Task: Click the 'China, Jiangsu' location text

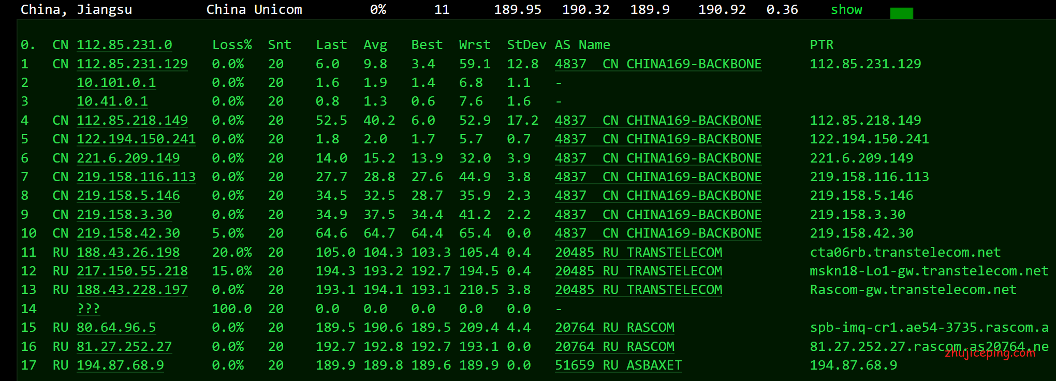Action: point(77,10)
